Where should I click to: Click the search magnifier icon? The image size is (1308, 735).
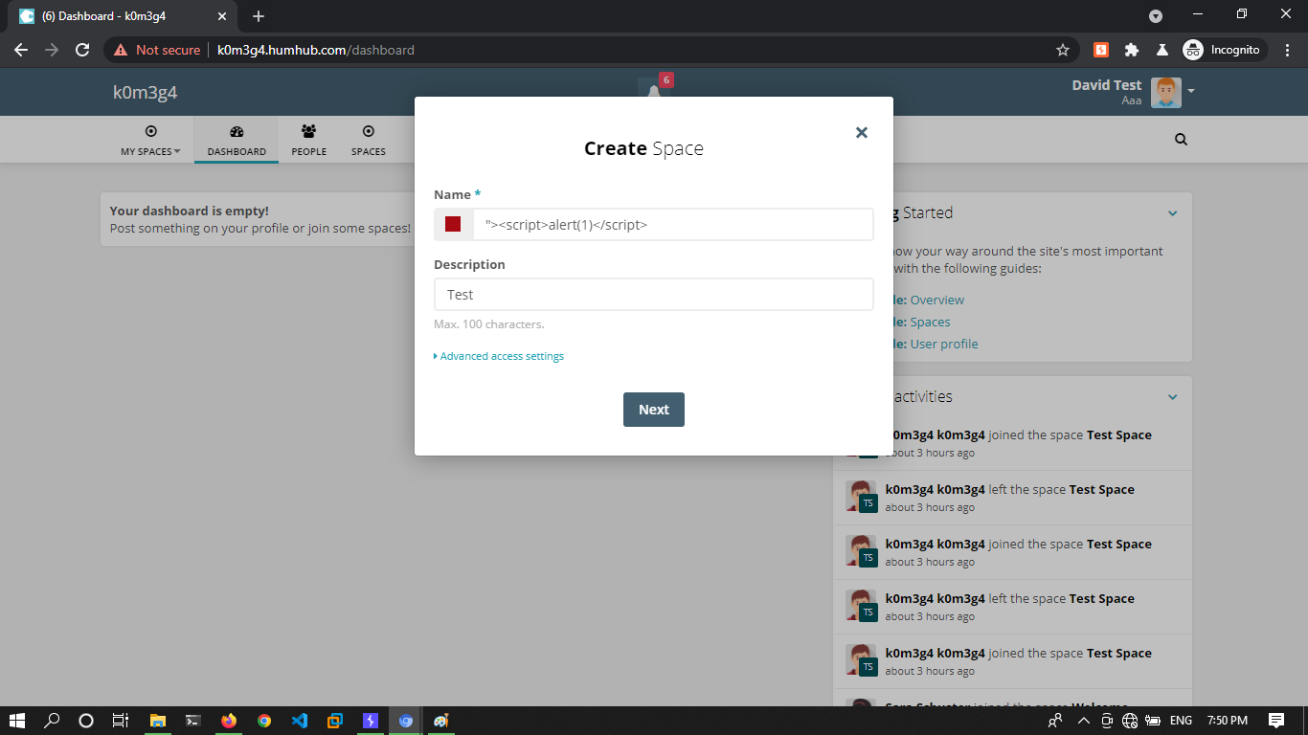pyautogui.click(x=1181, y=139)
